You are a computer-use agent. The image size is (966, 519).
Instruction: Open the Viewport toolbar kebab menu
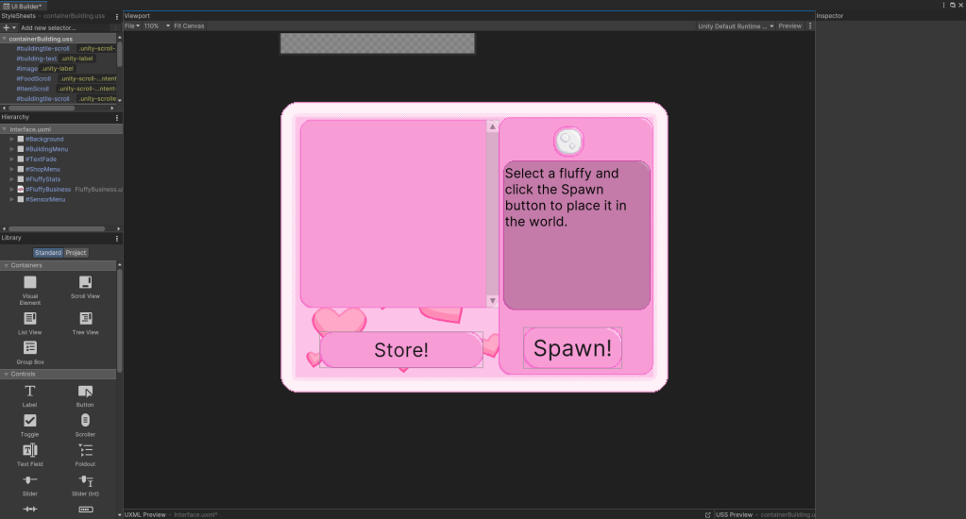[x=810, y=25]
